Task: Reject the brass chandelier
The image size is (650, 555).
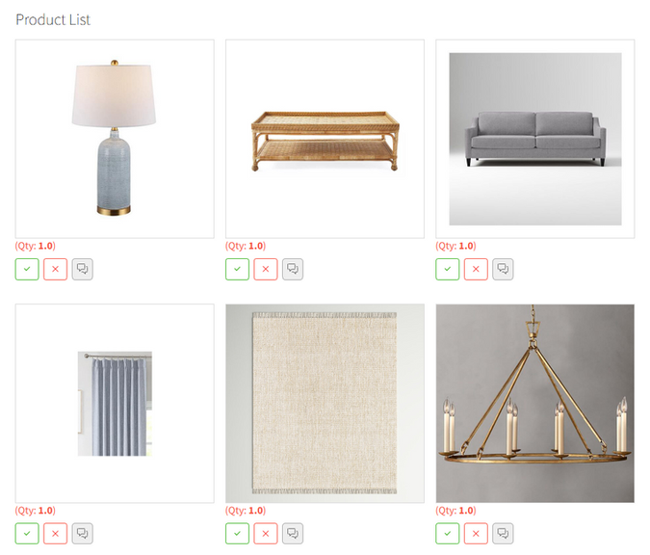Action: (x=476, y=534)
